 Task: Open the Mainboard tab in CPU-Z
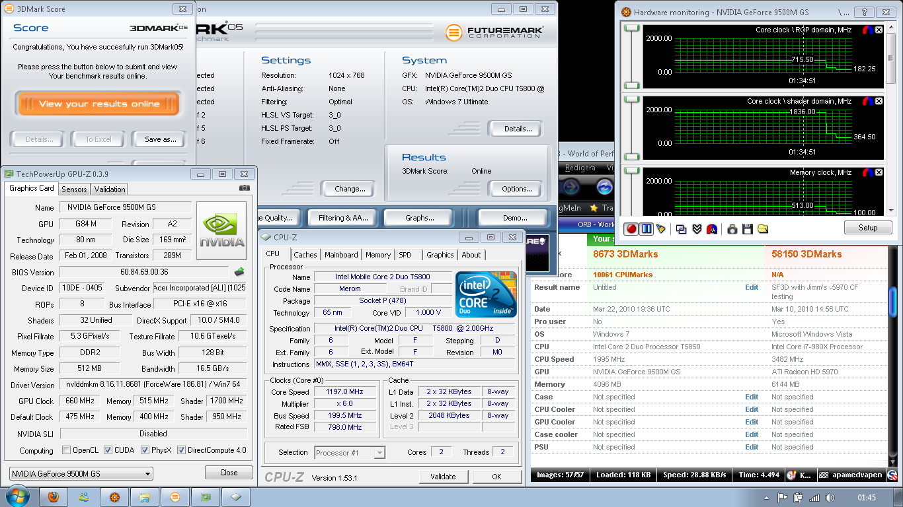[341, 255]
